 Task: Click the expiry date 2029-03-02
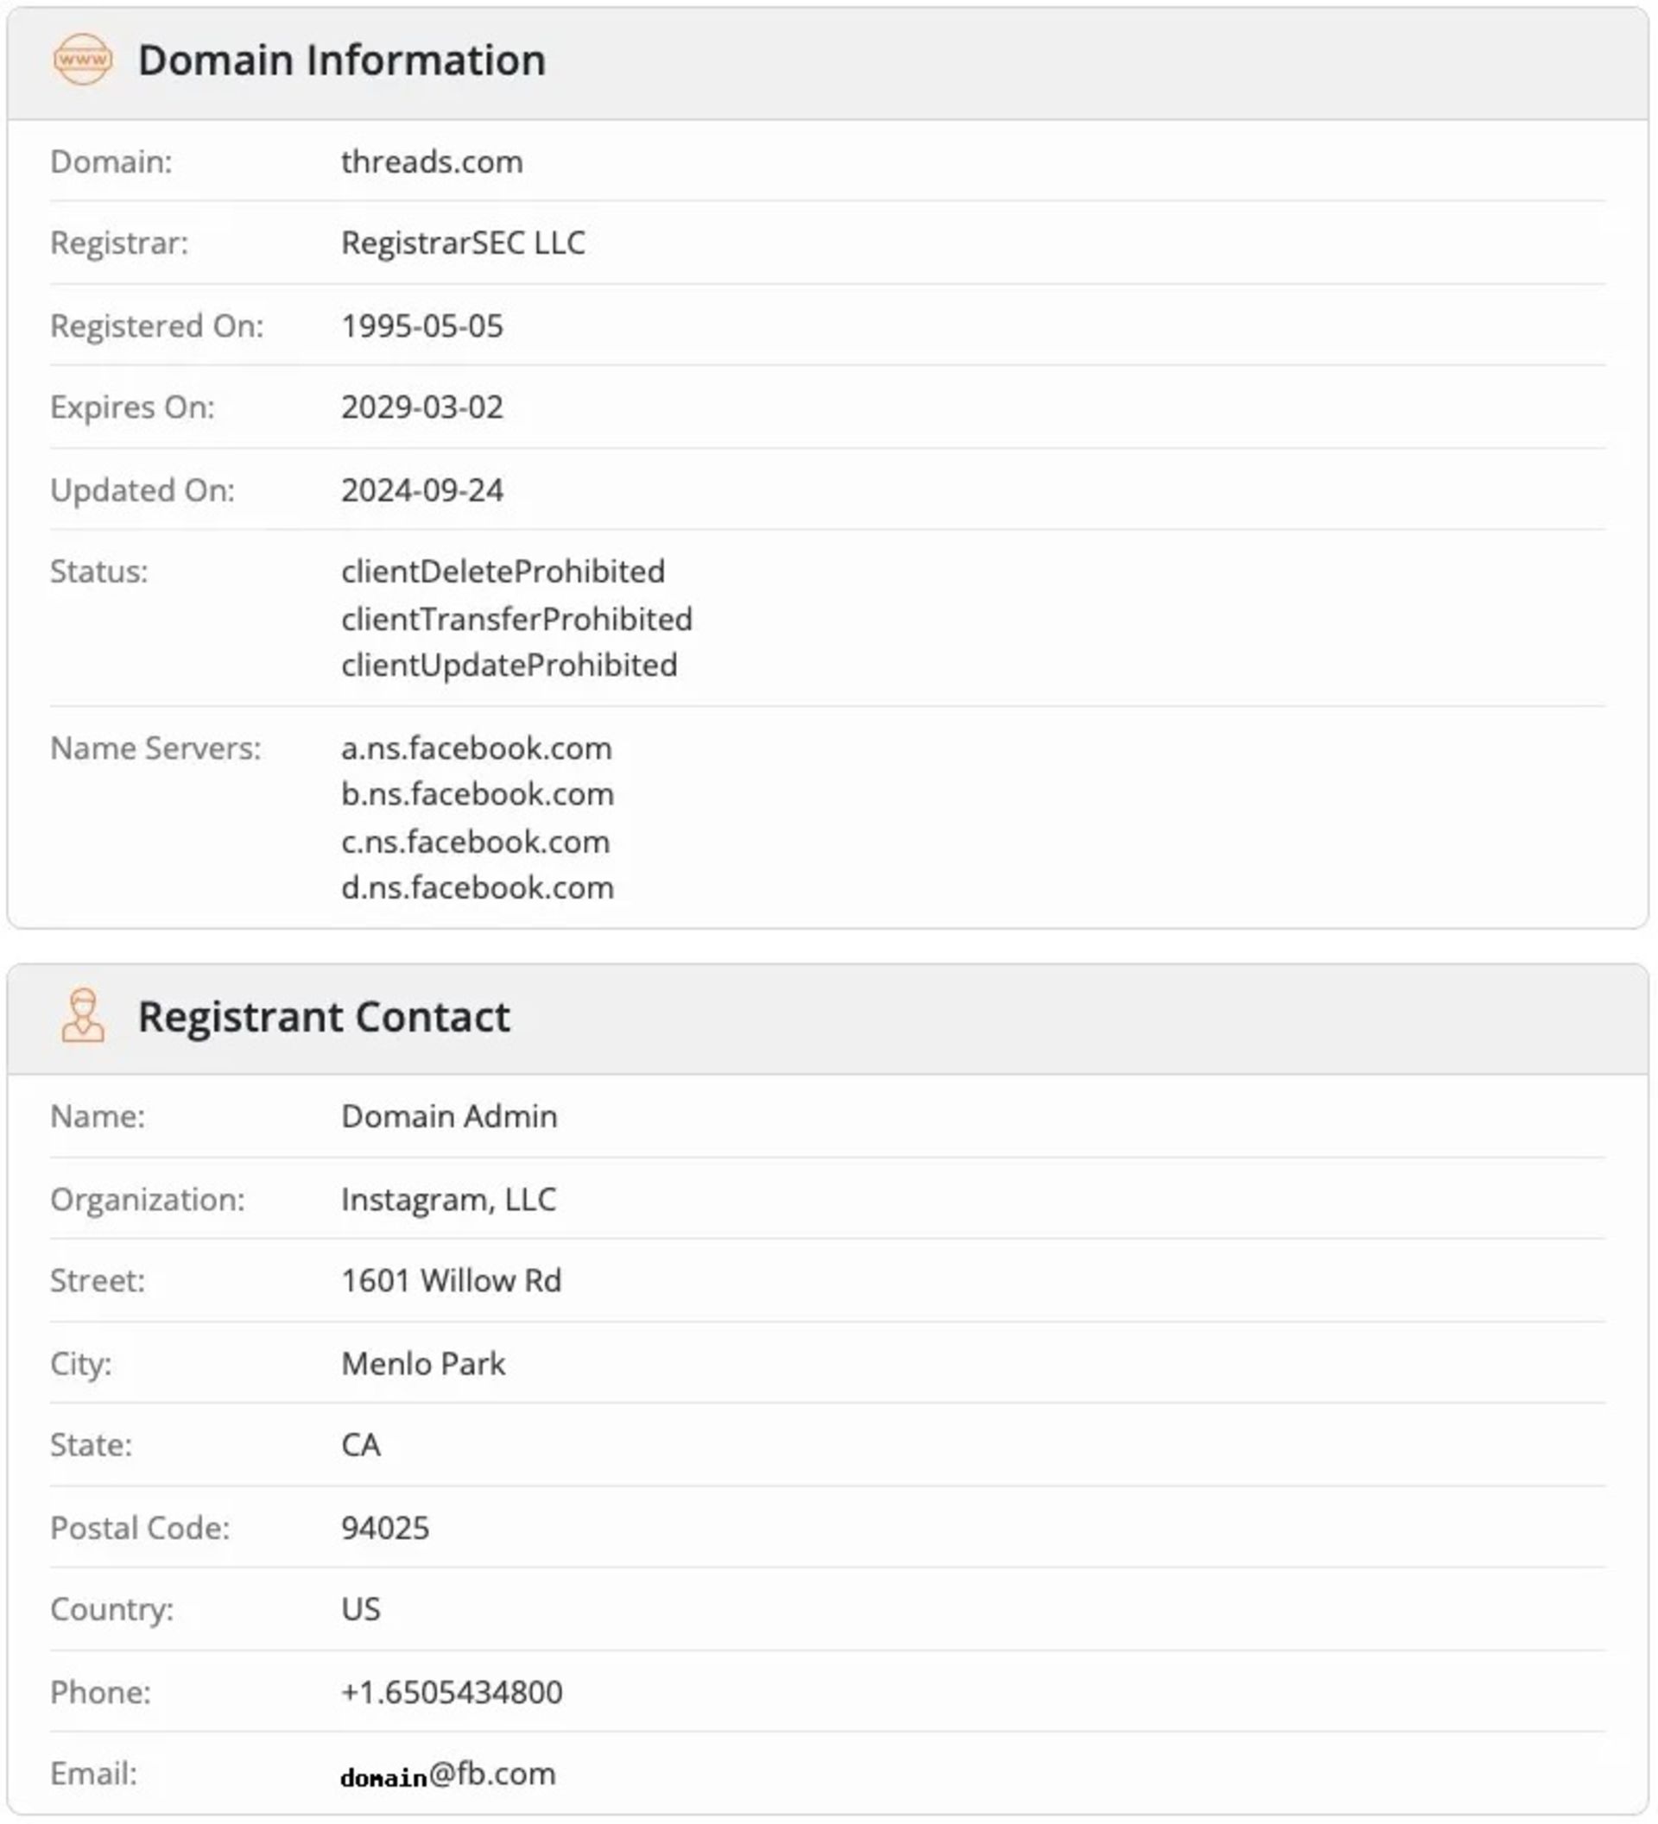click(421, 407)
